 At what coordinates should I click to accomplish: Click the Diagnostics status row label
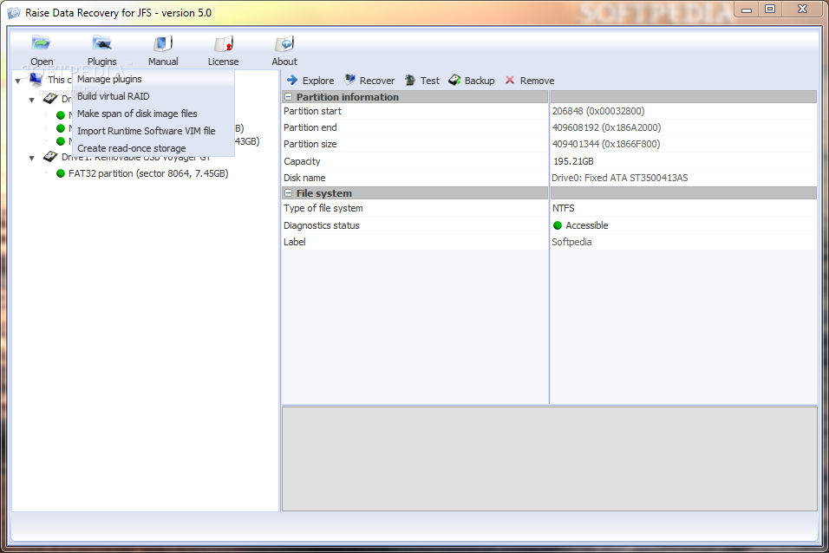click(322, 225)
